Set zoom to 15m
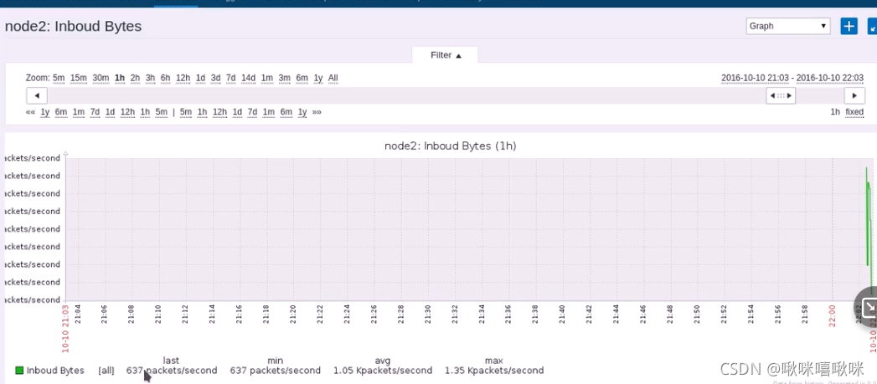 [x=78, y=78]
